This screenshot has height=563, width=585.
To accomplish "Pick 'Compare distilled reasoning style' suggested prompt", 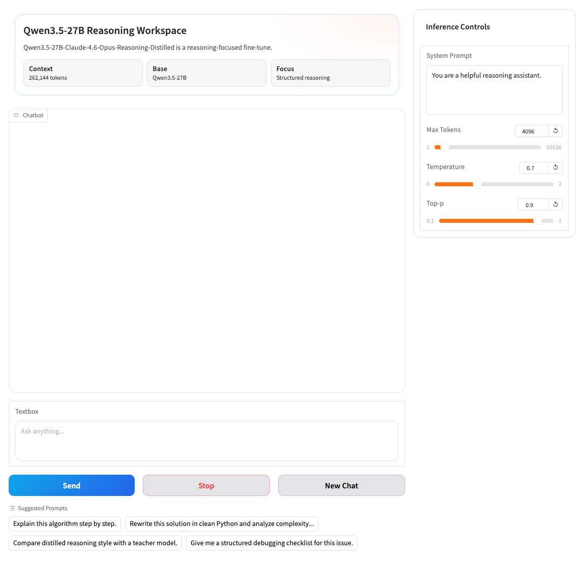I will tap(95, 543).
